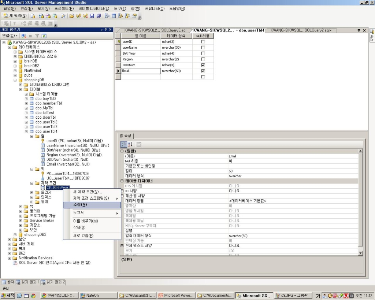Switch to the SQLQuery3.sql tab

coord(155,30)
